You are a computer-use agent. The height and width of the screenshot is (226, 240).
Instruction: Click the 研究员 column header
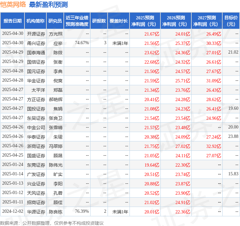pos(55,21)
